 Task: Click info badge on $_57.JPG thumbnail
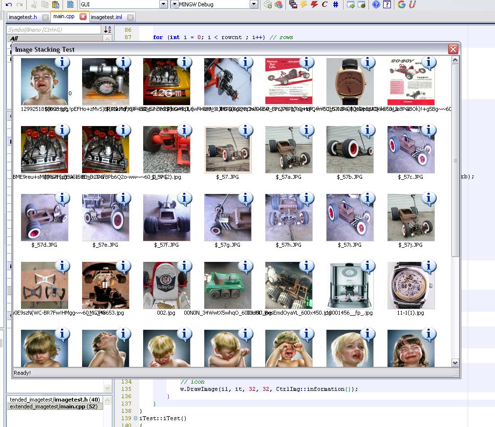tap(245, 130)
